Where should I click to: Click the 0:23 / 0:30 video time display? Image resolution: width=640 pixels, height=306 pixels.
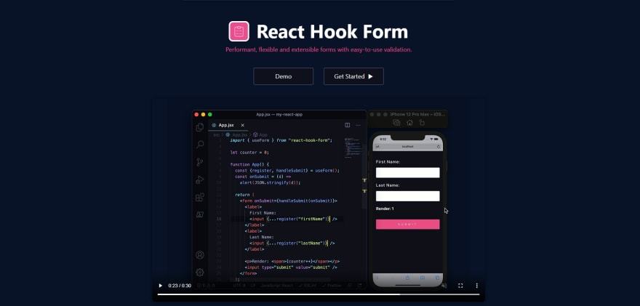click(180, 286)
